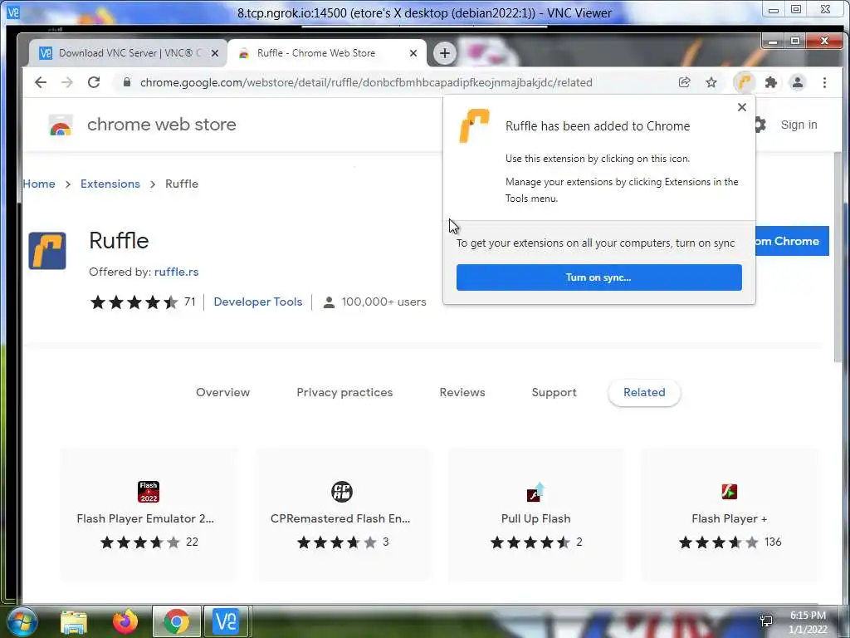
Task: Click the taskbar clock
Action: click(808, 622)
